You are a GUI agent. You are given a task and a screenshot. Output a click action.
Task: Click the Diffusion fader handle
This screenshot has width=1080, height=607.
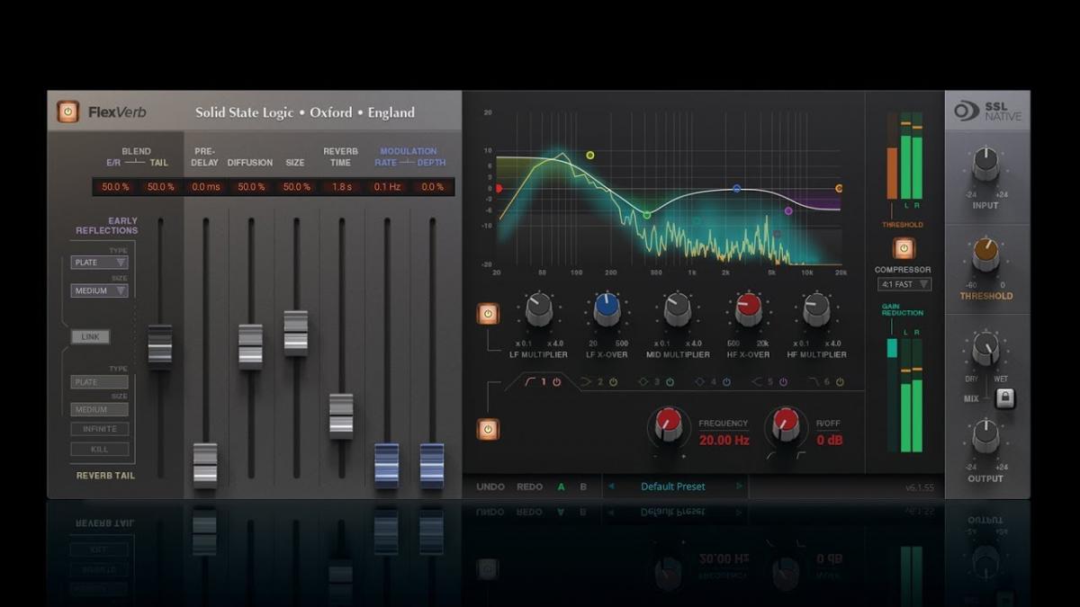[250, 346]
